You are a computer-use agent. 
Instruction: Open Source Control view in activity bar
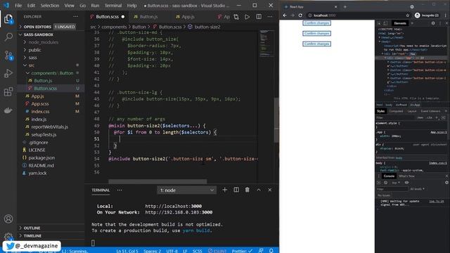8,55
